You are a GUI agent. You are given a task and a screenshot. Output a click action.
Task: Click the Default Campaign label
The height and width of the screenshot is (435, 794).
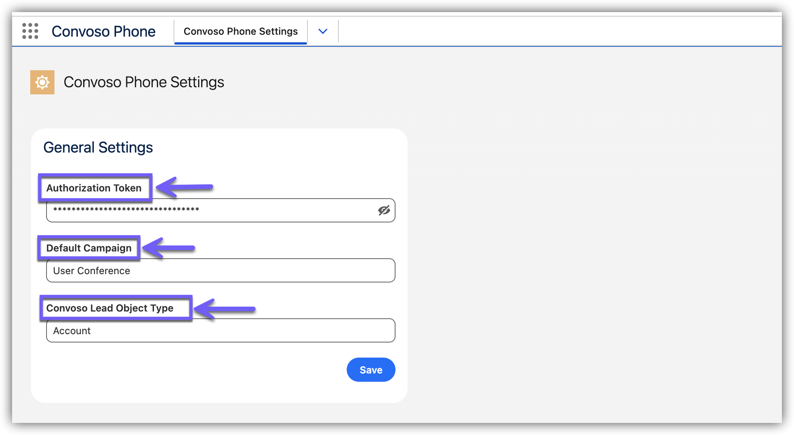click(89, 248)
